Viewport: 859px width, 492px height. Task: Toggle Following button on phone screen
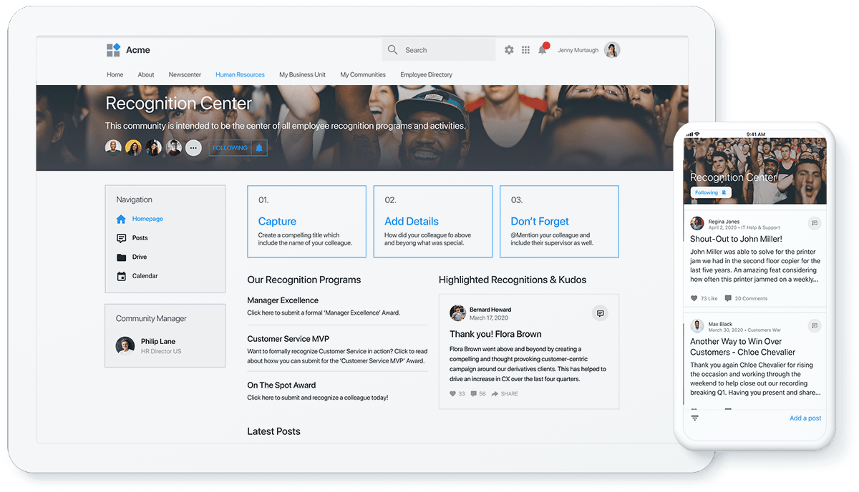pyautogui.click(x=711, y=192)
